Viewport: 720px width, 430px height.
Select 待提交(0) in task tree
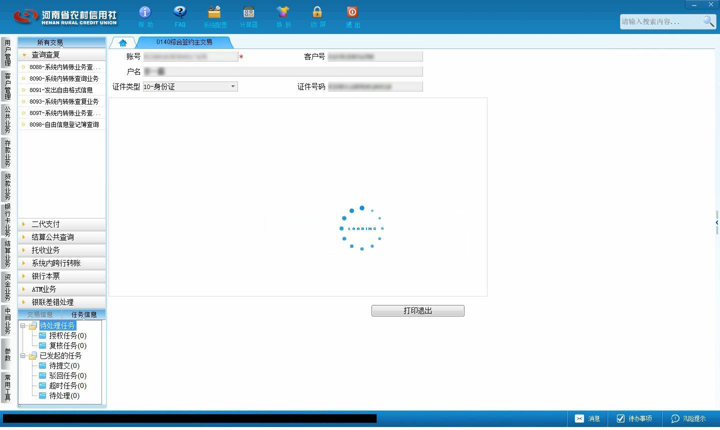(64, 365)
